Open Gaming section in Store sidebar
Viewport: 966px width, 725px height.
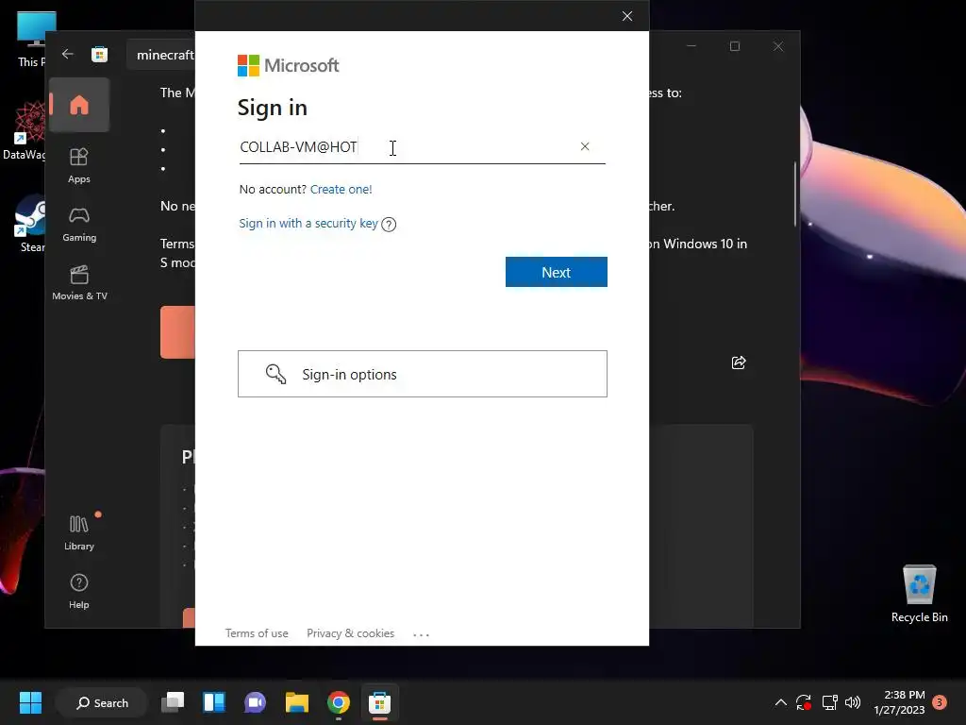click(79, 225)
